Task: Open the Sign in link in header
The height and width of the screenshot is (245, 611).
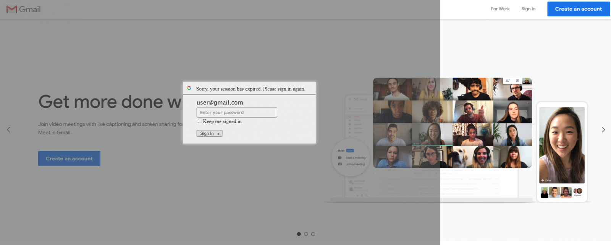Action: (528, 9)
